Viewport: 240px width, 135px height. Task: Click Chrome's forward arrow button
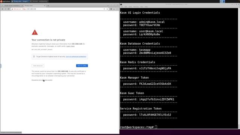(x=6, y=9)
